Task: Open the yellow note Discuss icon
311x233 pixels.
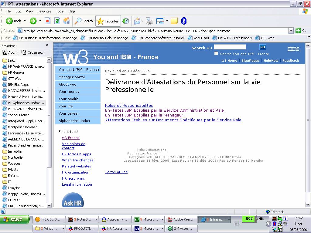Action: coord(174,21)
